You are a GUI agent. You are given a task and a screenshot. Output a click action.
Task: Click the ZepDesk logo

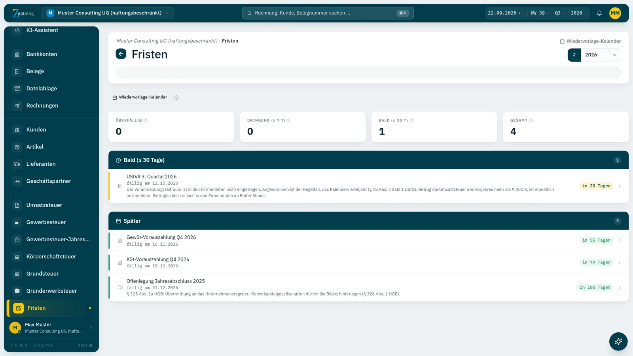pos(23,13)
